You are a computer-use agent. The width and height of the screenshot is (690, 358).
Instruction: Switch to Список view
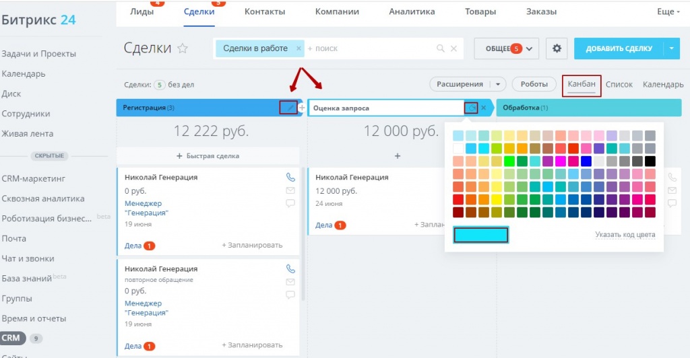[x=619, y=84]
